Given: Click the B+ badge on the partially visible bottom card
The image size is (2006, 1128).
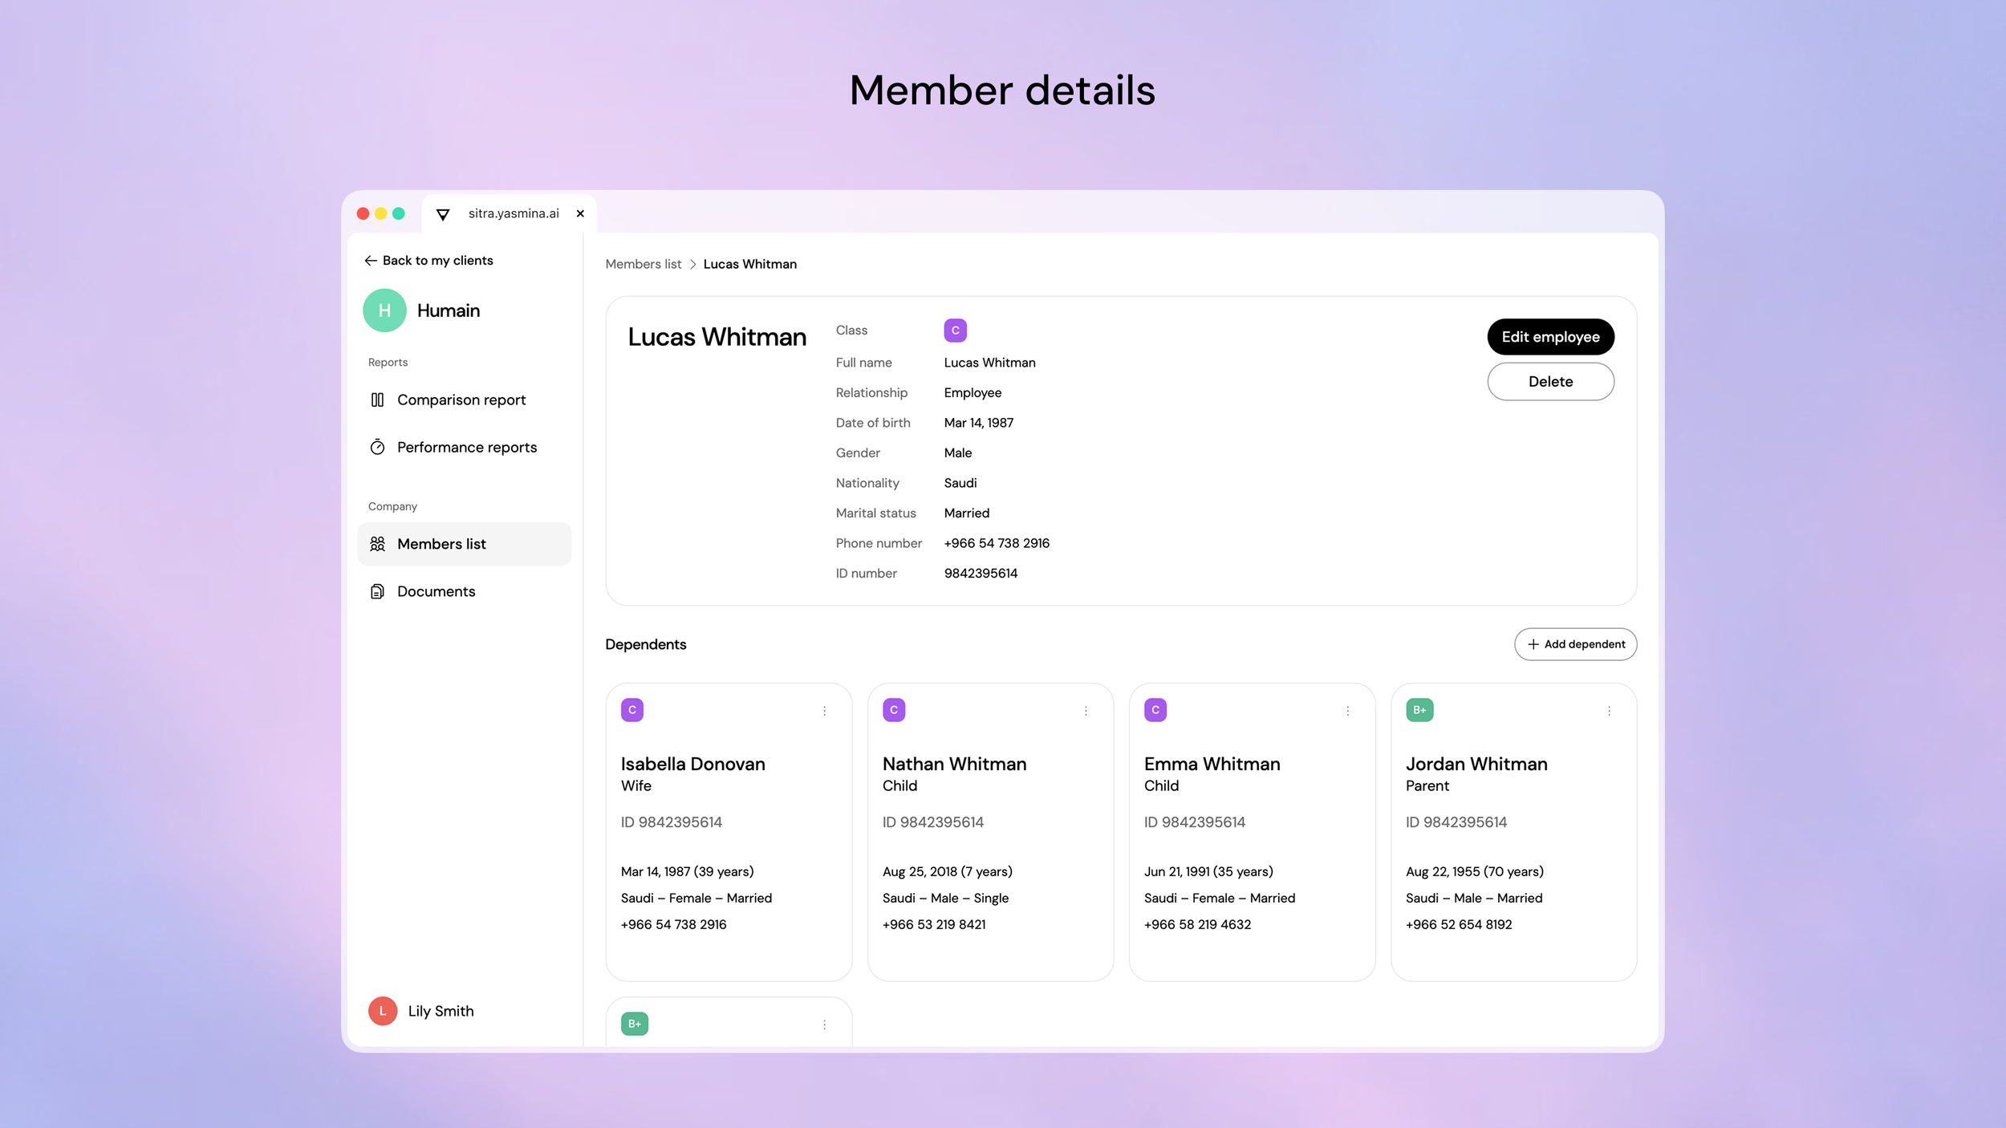Looking at the screenshot, I should (x=635, y=1024).
